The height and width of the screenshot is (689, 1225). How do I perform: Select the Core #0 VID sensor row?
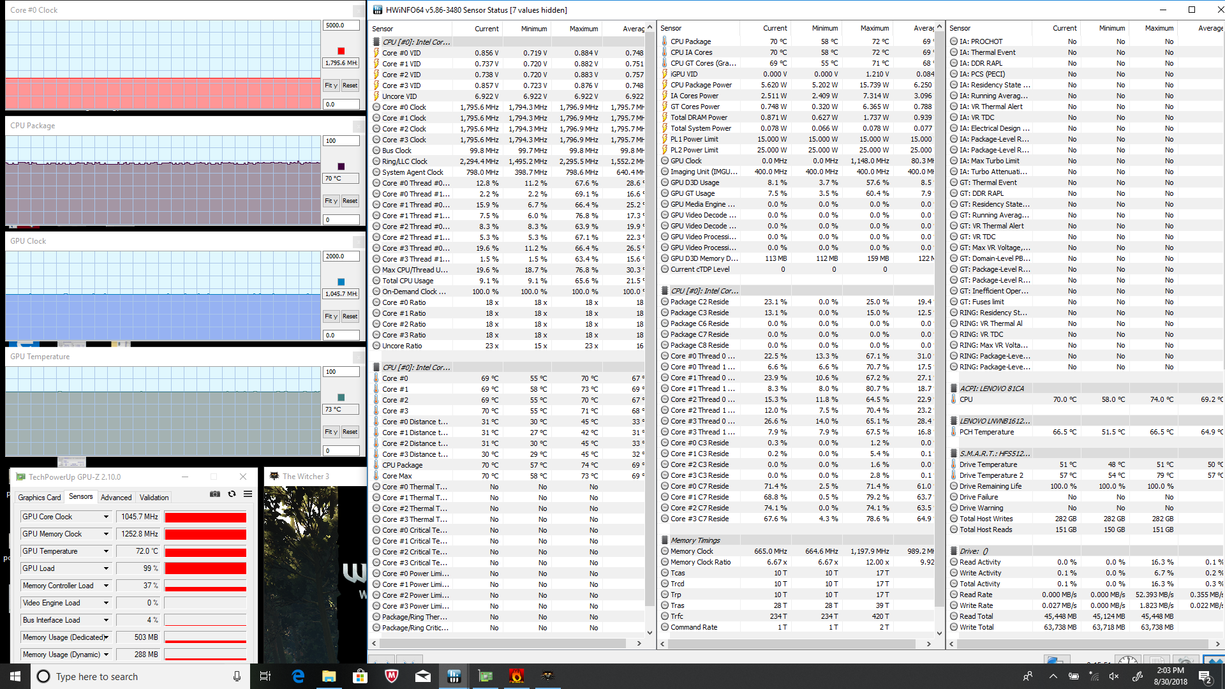(x=508, y=53)
